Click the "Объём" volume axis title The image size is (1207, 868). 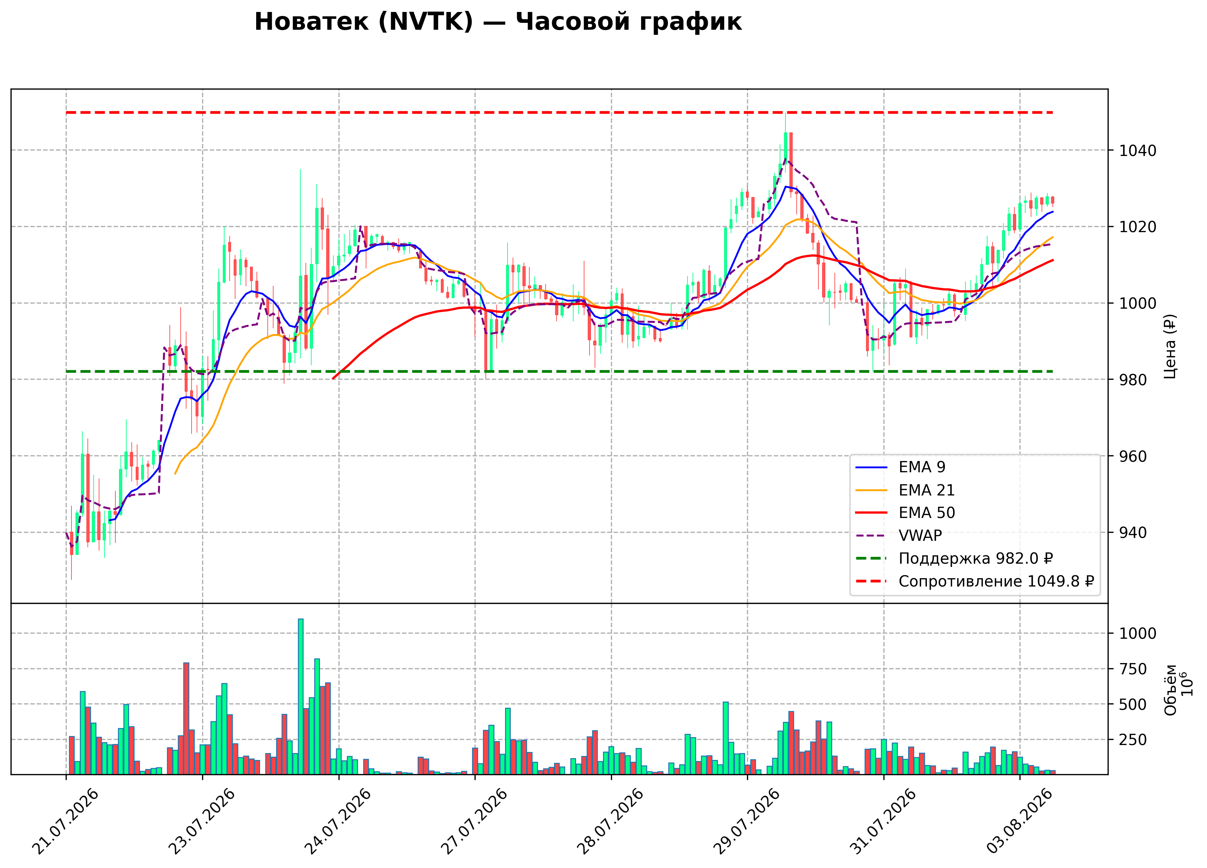point(1170,690)
